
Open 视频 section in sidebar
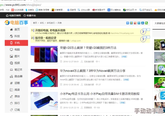click(x=16, y=63)
